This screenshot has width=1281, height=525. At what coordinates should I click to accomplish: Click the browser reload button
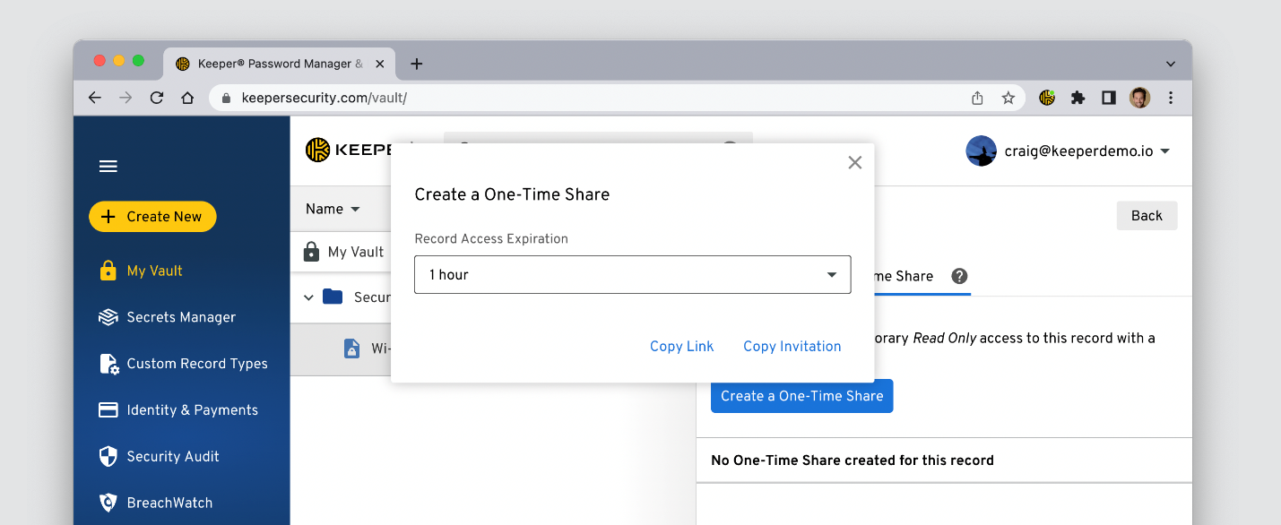coord(157,99)
